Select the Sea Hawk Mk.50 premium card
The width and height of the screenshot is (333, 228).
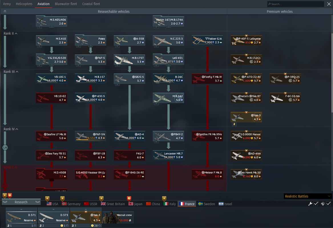[x=246, y=174]
